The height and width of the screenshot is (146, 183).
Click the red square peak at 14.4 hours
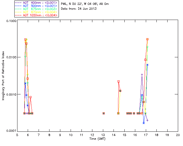118,81
